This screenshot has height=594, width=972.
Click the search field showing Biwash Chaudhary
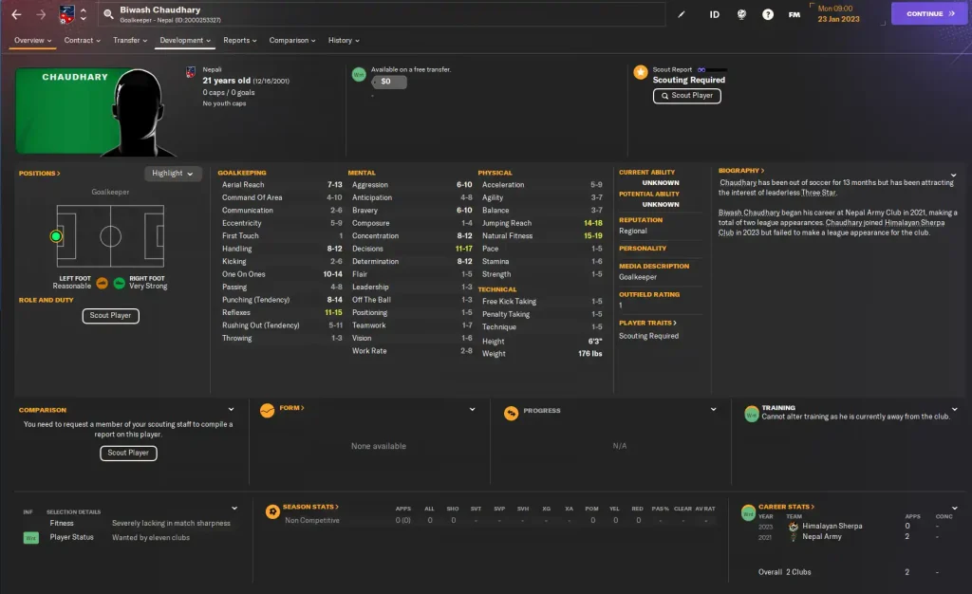(382, 14)
